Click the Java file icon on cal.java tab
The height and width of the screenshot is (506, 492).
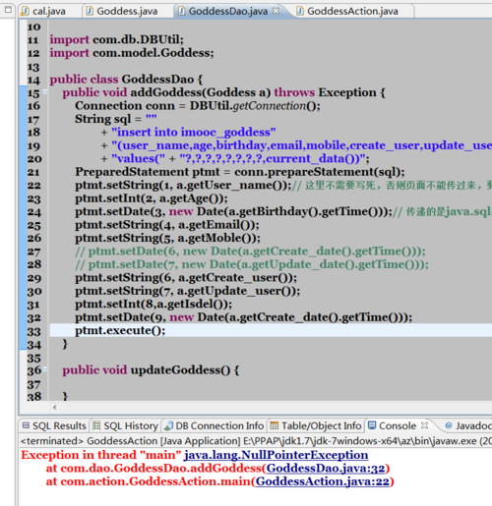tap(26, 11)
